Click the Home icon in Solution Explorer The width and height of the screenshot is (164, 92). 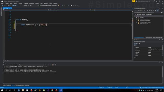(x=139, y=10)
